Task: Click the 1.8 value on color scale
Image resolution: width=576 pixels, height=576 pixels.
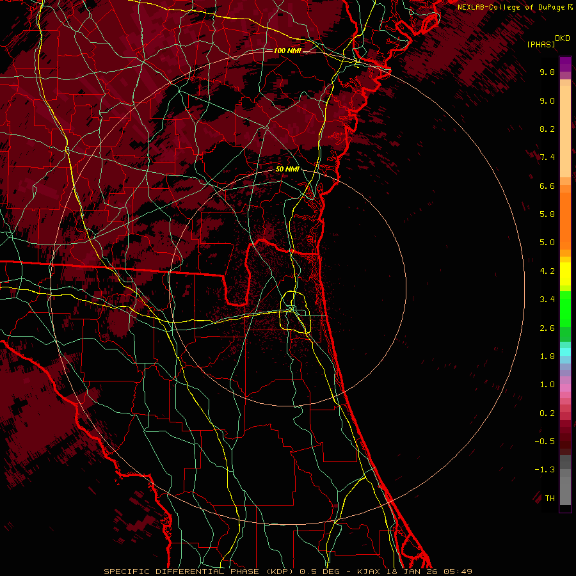Action: pyautogui.click(x=547, y=356)
